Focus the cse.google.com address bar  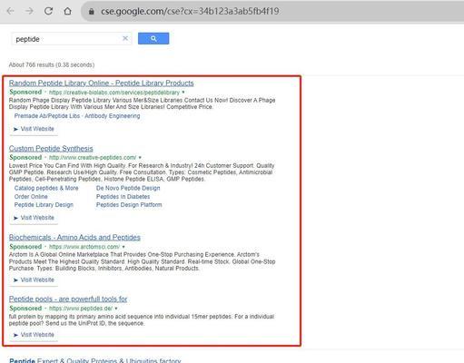272,11
